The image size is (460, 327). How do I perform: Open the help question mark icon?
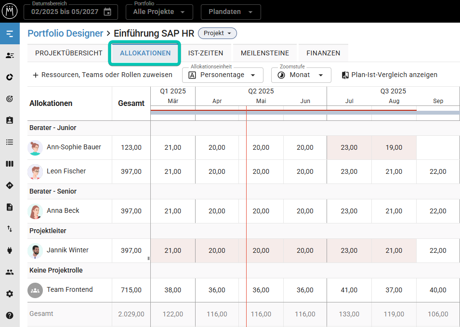[10, 315]
